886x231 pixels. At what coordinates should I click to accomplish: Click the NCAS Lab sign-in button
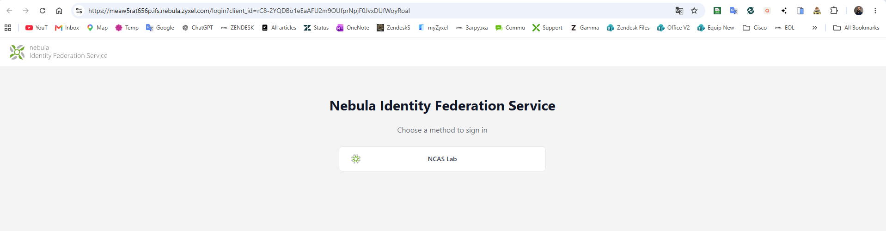(x=442, y=159)
